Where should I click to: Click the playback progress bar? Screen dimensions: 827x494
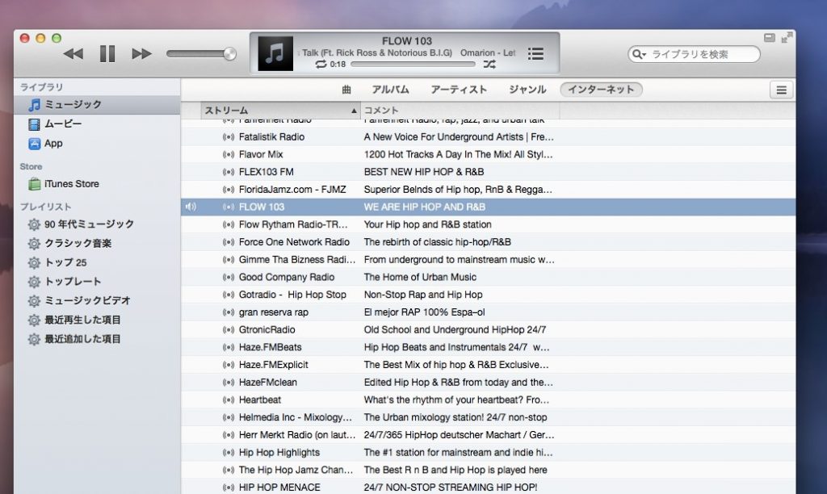pos(413,65)
